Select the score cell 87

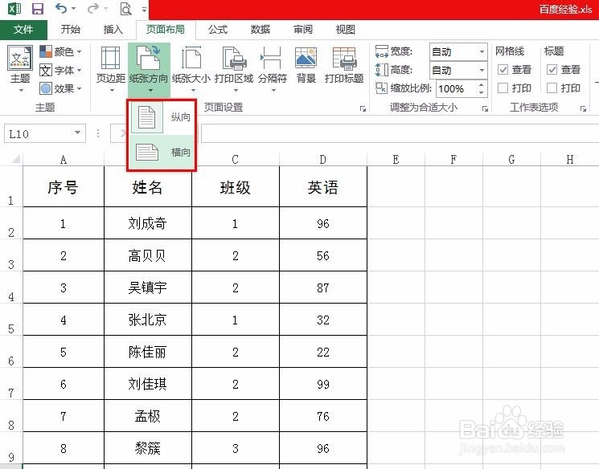pos(323,288)
